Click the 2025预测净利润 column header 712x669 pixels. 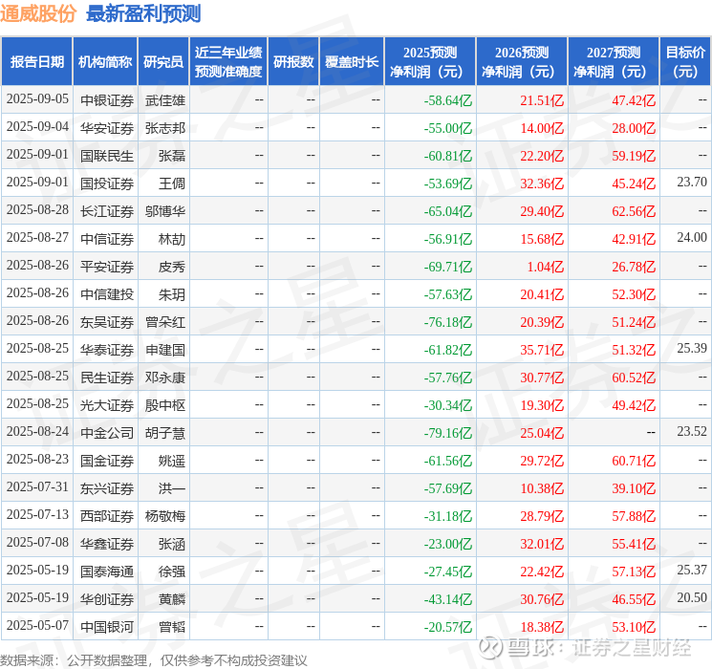tap(430, 62)
